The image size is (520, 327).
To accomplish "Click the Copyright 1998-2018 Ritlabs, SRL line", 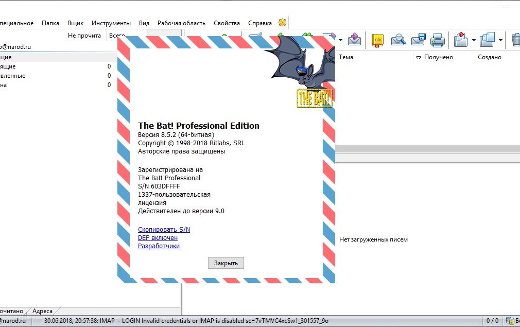I will (x=191, y=143).
